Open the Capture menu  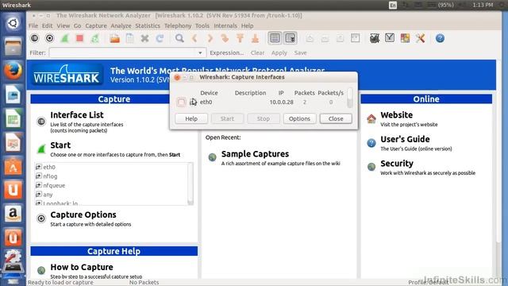coord(96,25)
